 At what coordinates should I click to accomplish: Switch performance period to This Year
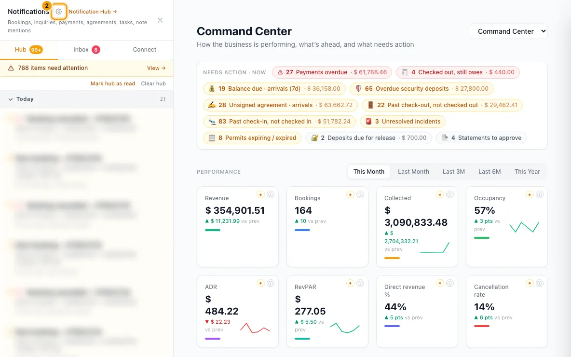point(527,172)
